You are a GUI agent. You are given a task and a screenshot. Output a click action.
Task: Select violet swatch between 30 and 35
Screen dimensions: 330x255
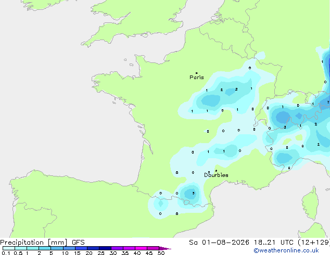coord(117,248)
